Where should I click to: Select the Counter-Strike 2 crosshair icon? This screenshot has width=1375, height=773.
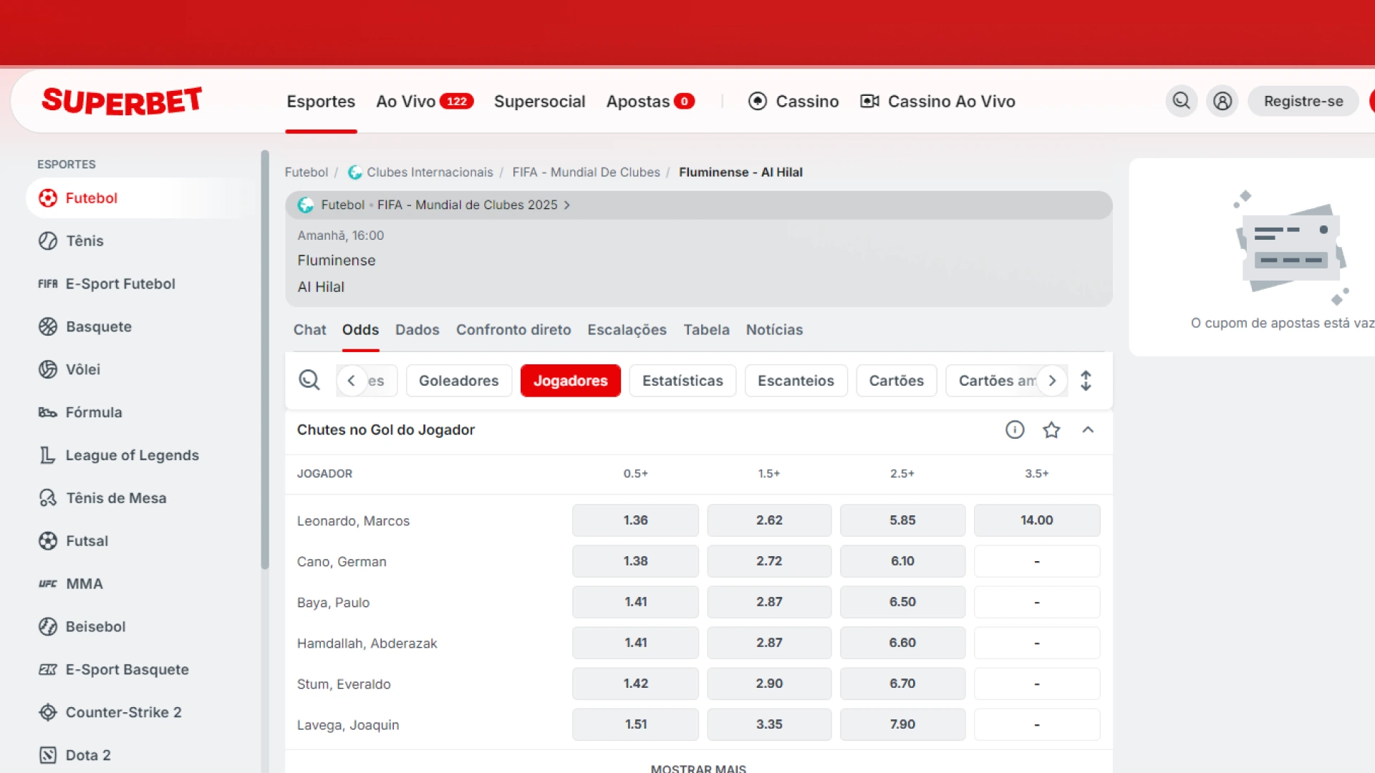click(48, 712)
